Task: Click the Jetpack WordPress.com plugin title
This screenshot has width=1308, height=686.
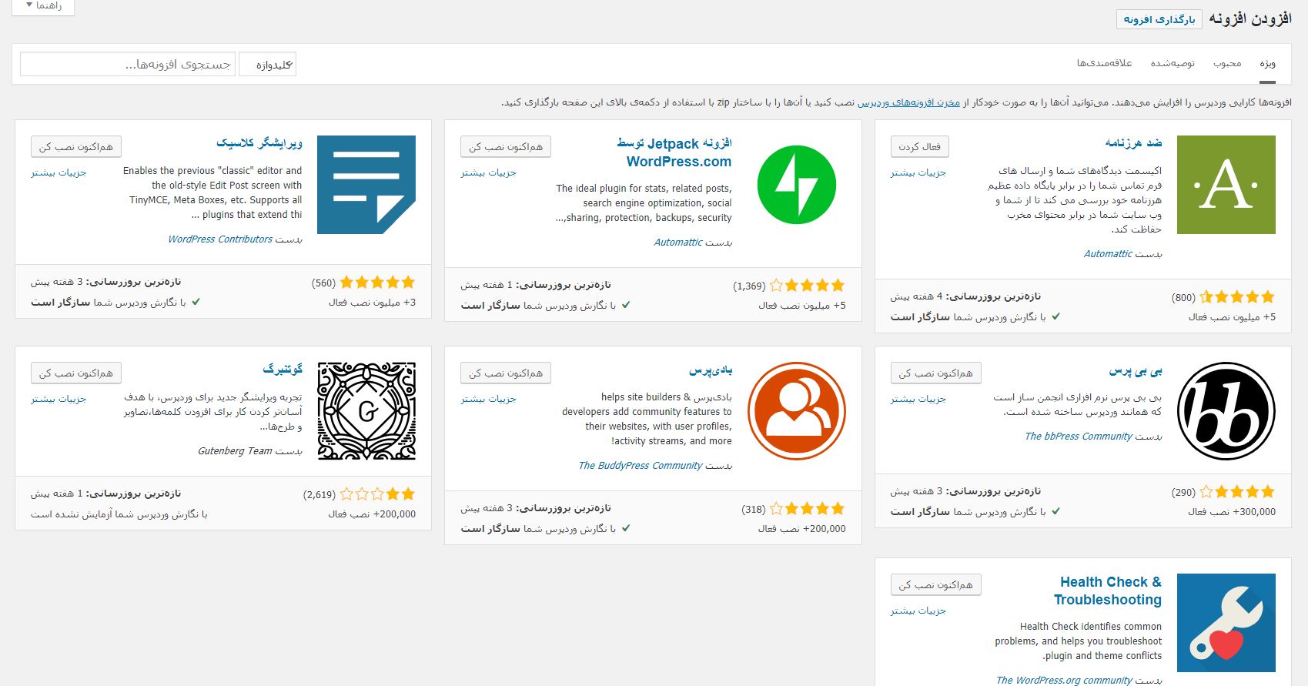Action: 674,152
